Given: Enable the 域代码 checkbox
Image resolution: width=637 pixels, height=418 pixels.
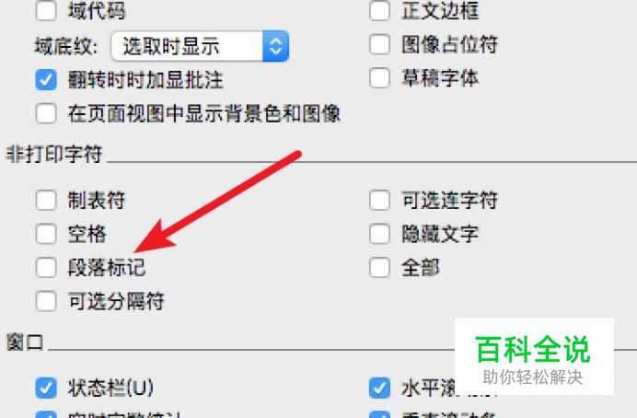Looking at the screenshot, I should 46,10.
